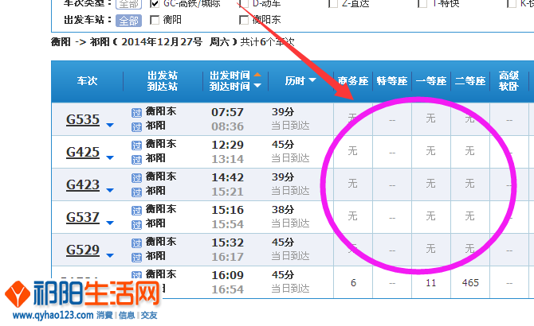The image size is (534, 326).
Task: Click arrival time 15:21
Action: 227,192
